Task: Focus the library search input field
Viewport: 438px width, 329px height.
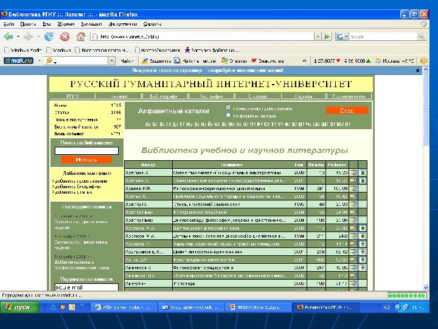Action: pos(86,151)
